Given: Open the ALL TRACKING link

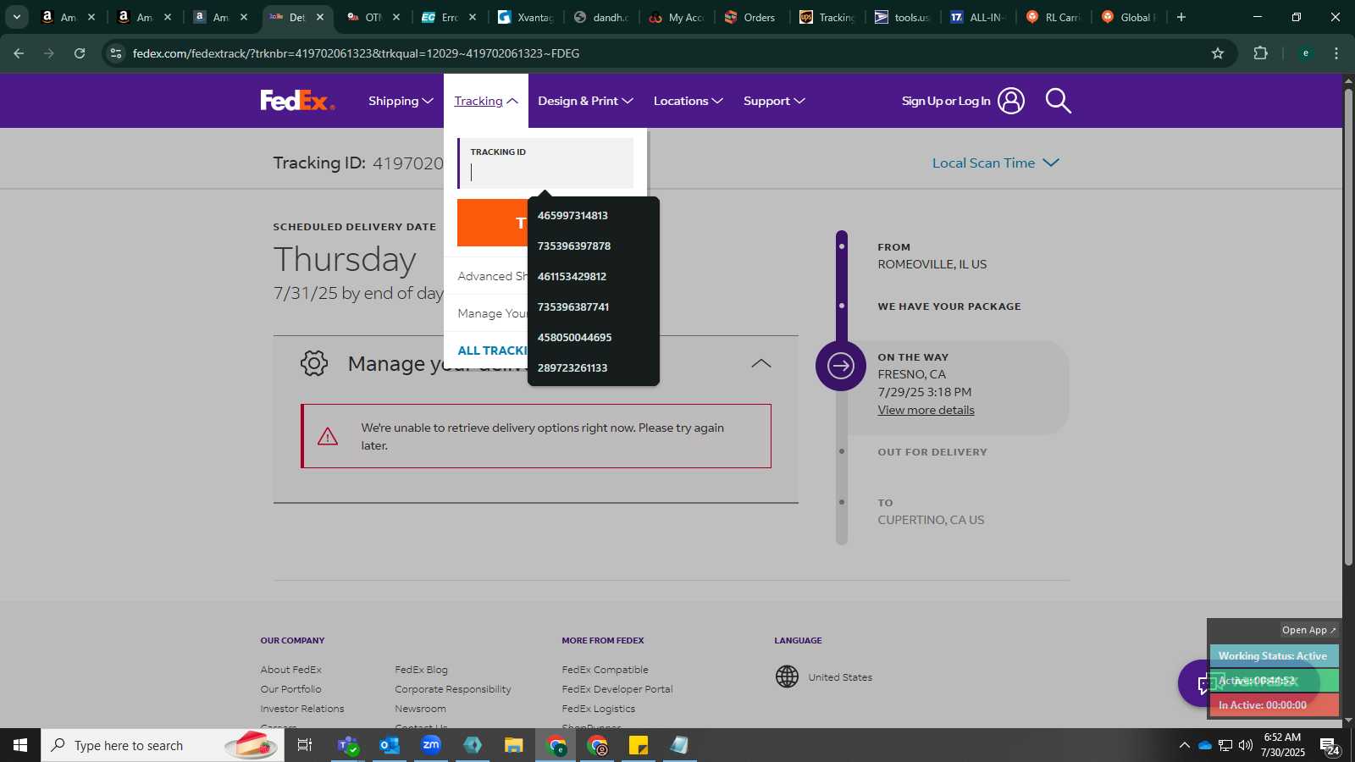Looking at the screenshot, I should (493, 351).
